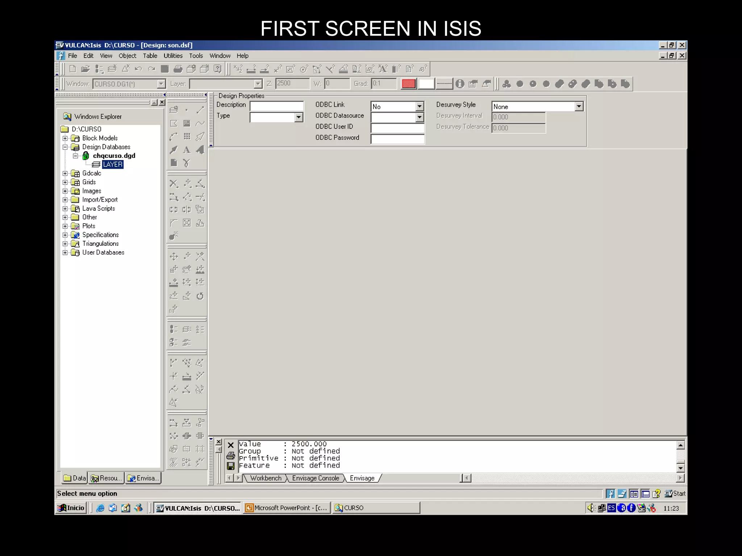The width and height of the screenshot is (742, 556).
Task: Click the New file toolbar icon
Action: 72,69
